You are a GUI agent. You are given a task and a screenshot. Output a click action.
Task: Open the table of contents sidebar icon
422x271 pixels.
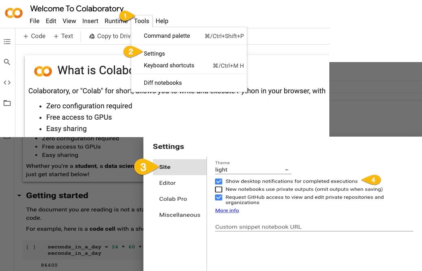click(7, 41)
